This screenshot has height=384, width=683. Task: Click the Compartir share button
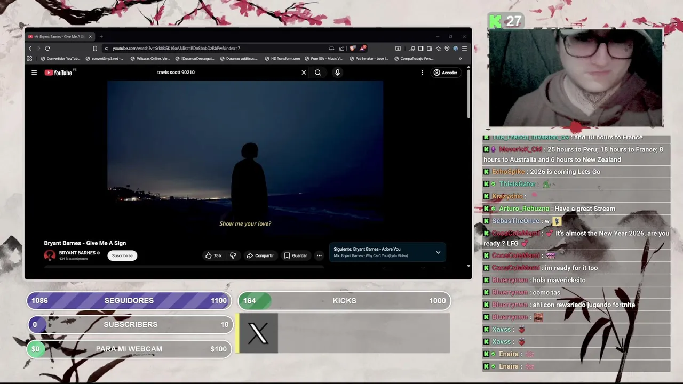tap(260, 255)
